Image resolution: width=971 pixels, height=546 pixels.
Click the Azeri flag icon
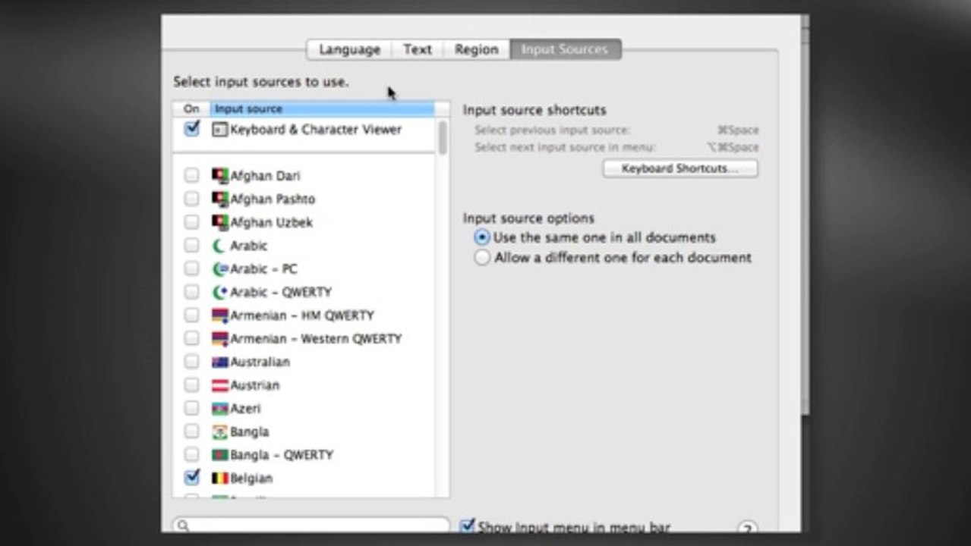220,409
